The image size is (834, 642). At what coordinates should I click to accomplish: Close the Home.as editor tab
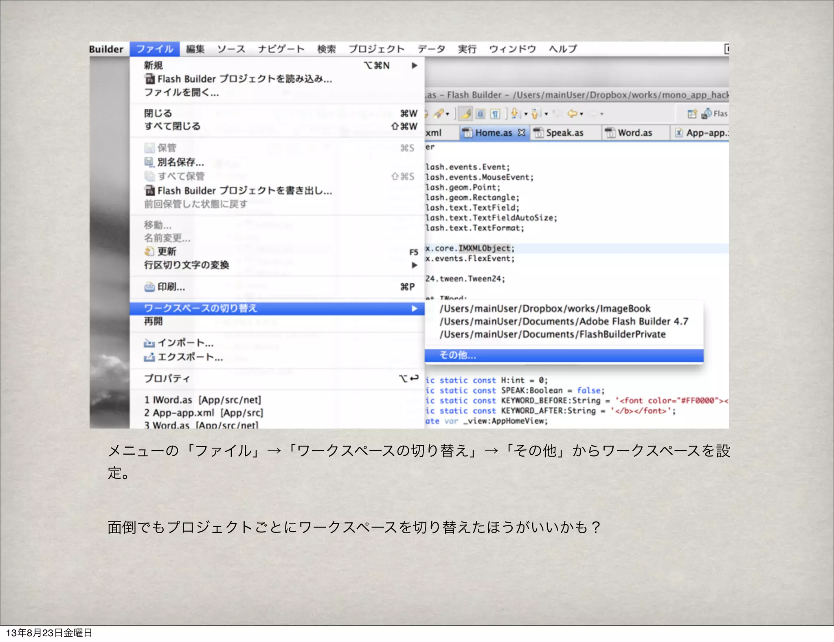pyautogui.click(x=522, y=132)
